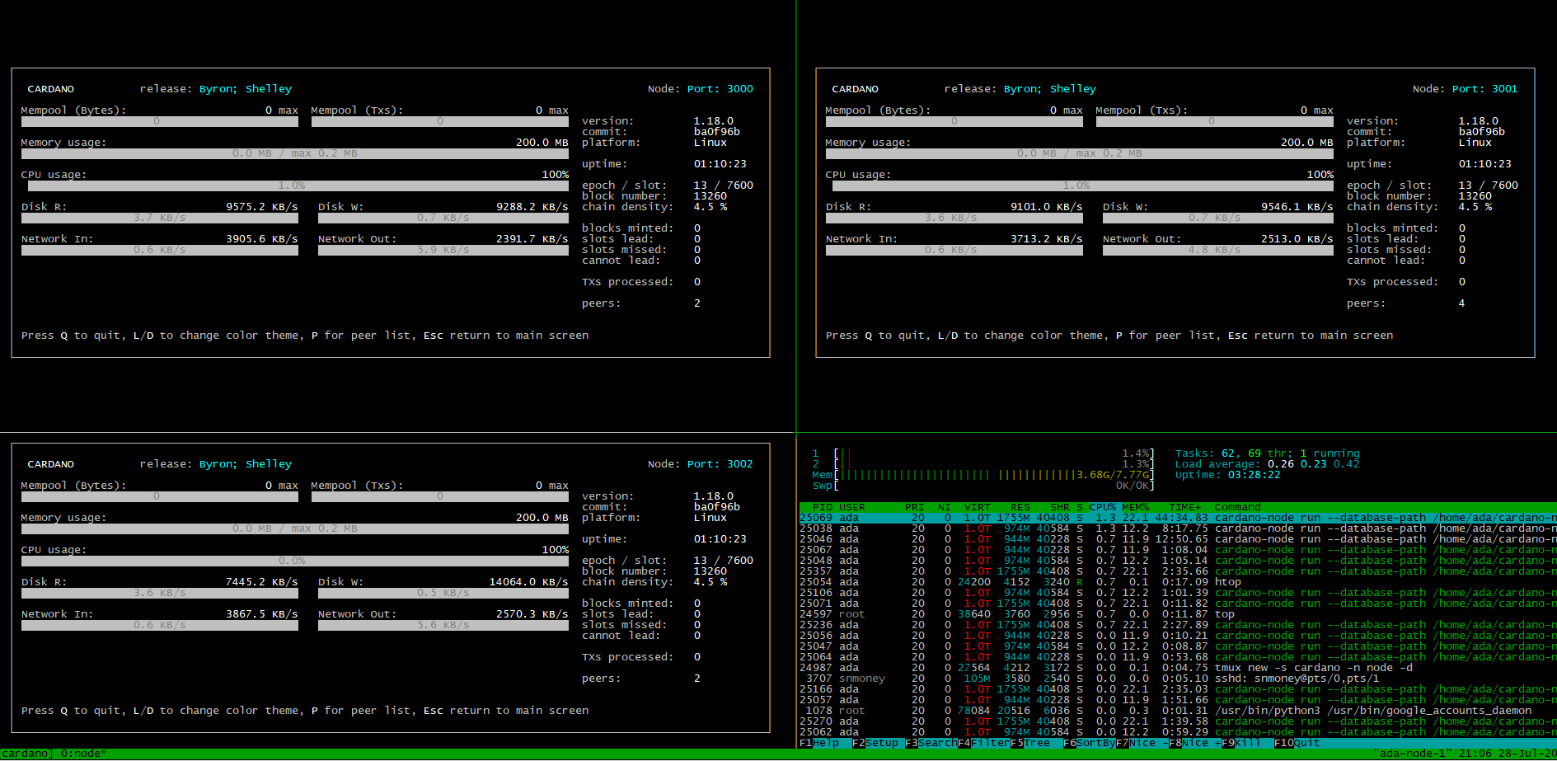Open F6 SortBy menu in htop

[x=1090, y=743]
